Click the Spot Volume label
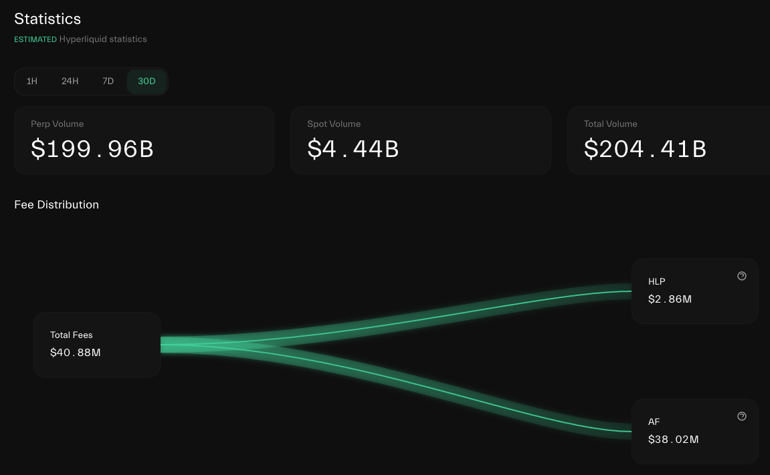This screenshot has height=475, width=770. [x=334, y=124]
